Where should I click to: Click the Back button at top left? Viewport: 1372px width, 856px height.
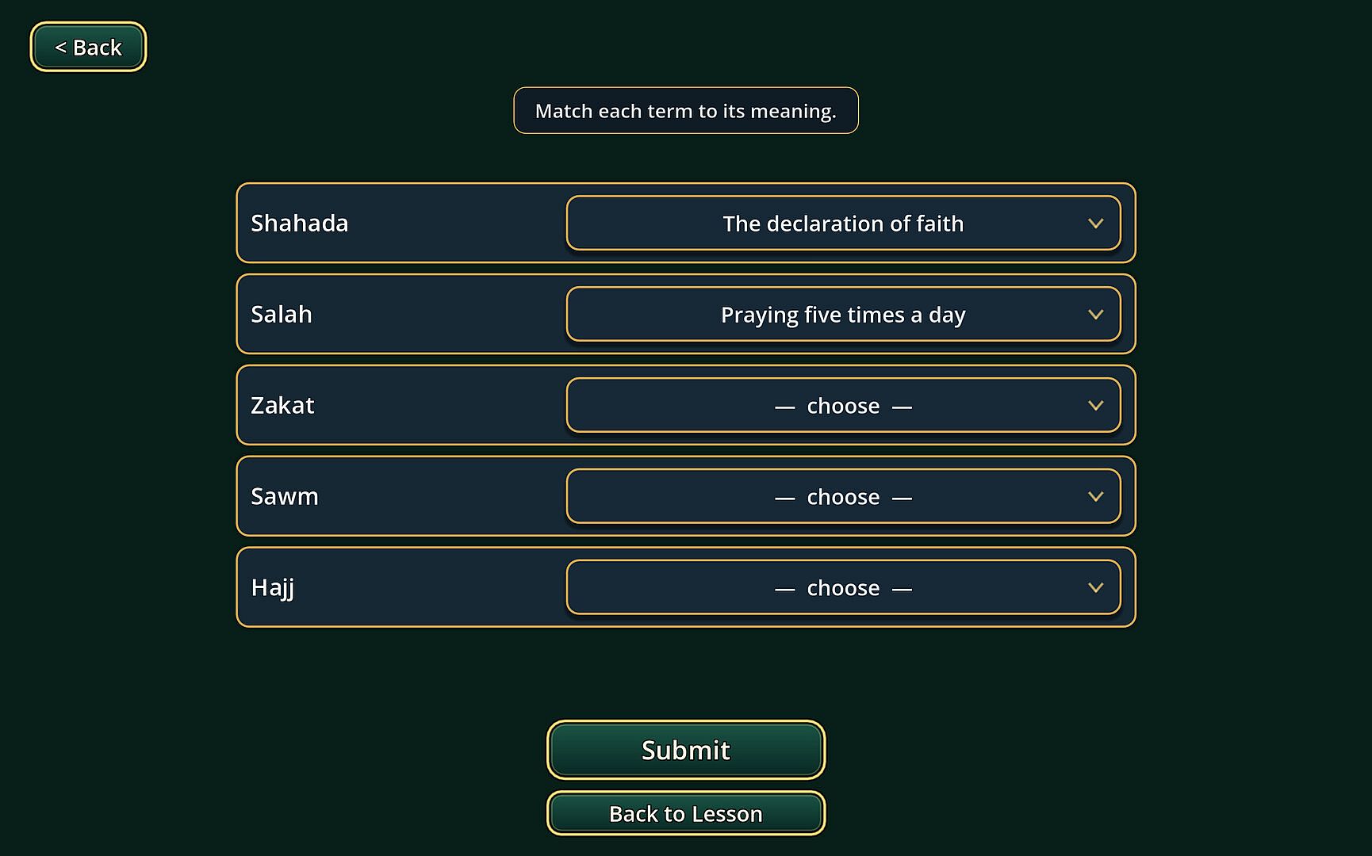88,47
